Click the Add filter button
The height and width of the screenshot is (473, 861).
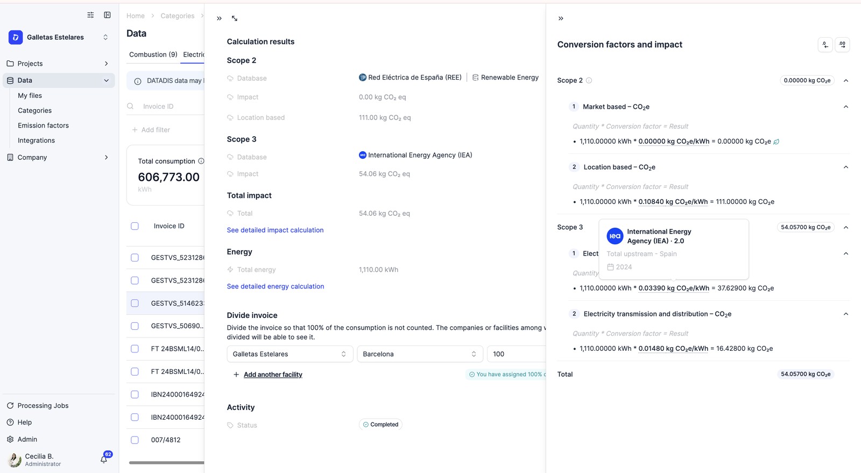pyautogui.click(x=151, y=130)
